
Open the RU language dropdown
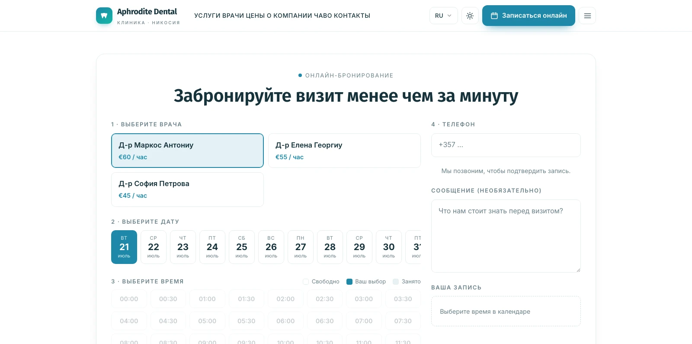click(x=444, y=16)
